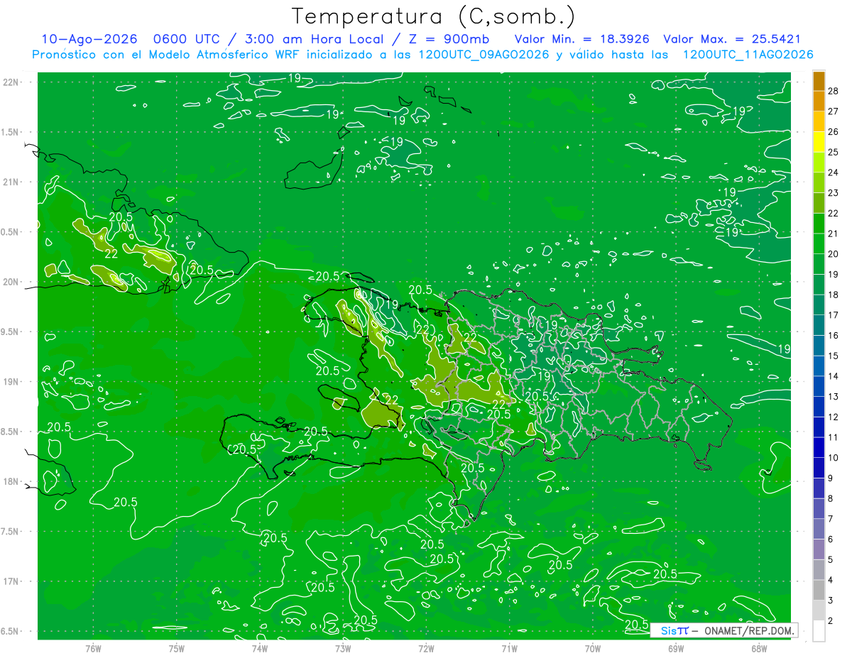Click the '70W' longitude axis label
Viewport: 852px width, 658px height.
pyautogui.click(x=593, y=648)
